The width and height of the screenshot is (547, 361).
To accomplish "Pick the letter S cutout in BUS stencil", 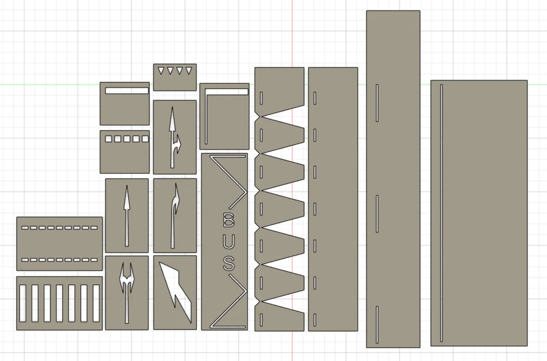I will point(229,263).
